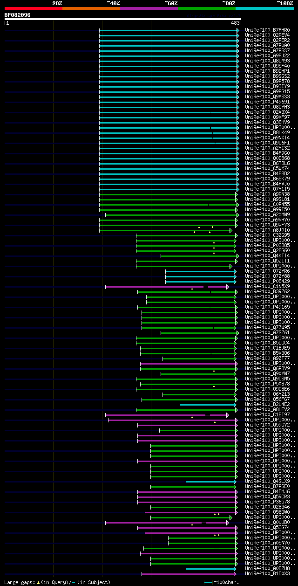Select label UniRef100_A2YIS2
Viewport: 298px width, 586px height.
[267, 148]
